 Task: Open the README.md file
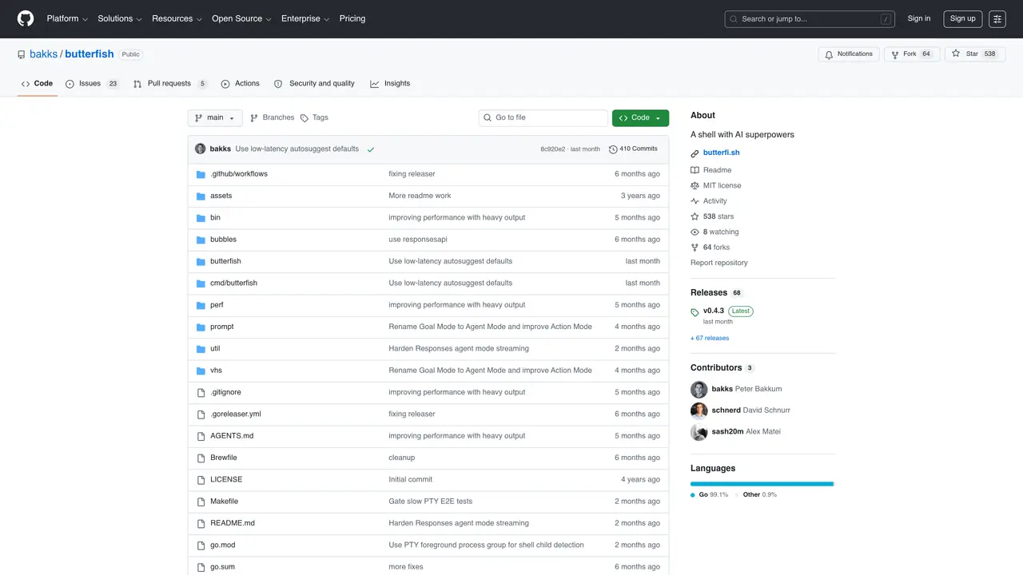[x=233, y=524]
